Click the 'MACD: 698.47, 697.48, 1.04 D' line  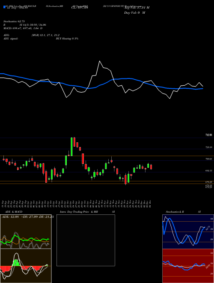click(23, 28)
